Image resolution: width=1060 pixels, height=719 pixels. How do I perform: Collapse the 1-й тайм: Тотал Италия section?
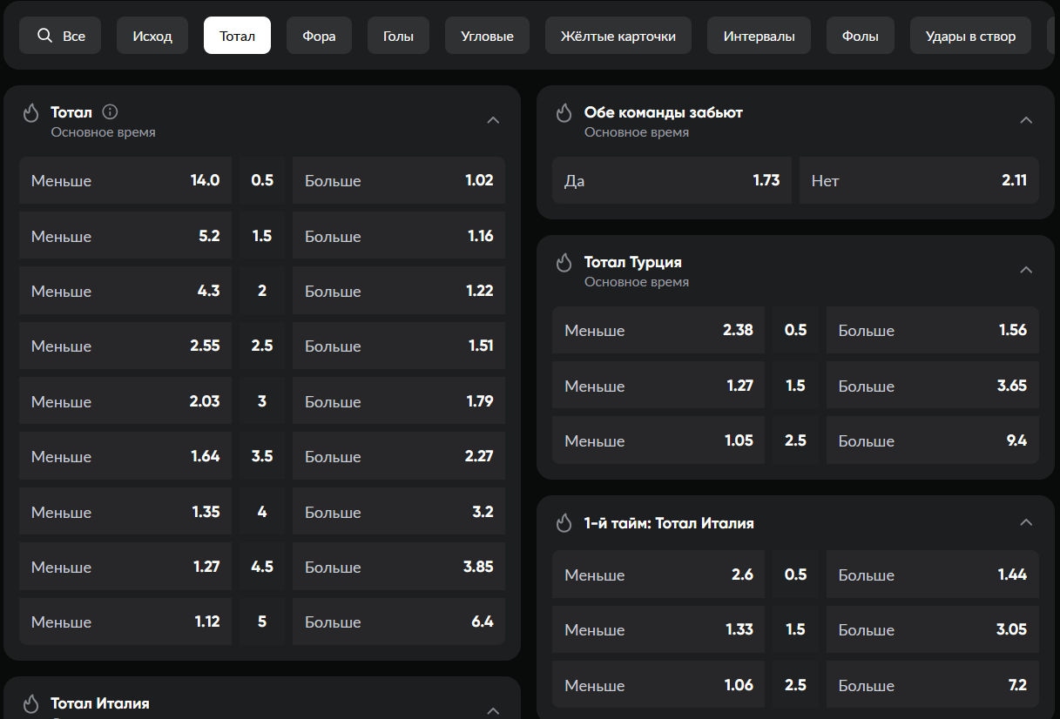(x=1026, y=522)
